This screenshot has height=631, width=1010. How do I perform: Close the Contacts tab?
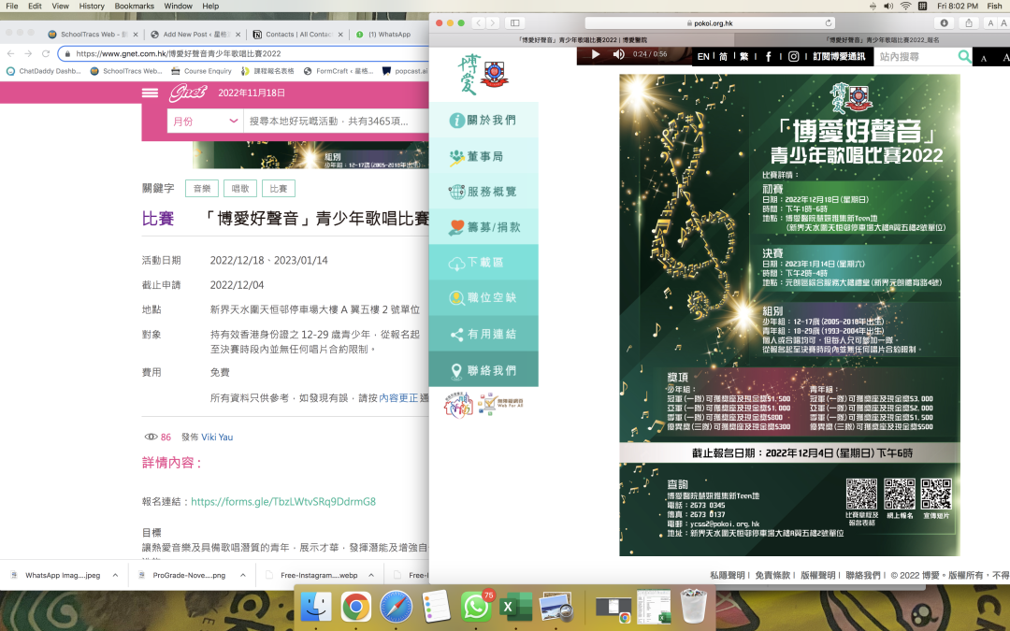[340, 35]
